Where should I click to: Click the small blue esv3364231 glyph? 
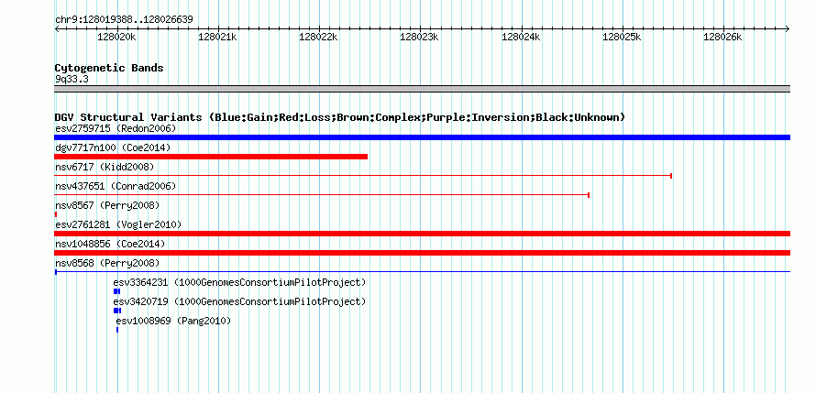116,291
